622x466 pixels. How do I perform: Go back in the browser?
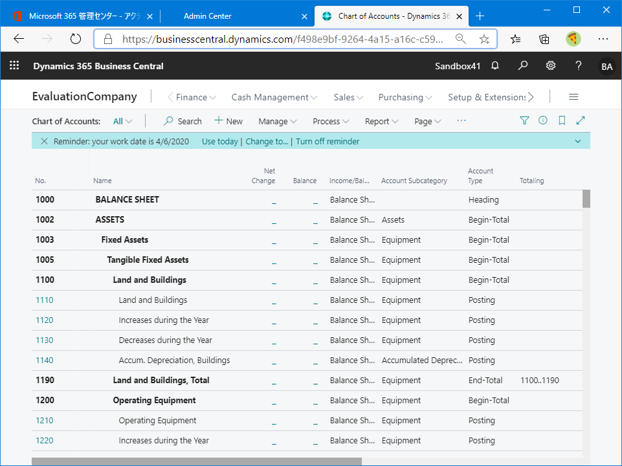pos(19,39)
